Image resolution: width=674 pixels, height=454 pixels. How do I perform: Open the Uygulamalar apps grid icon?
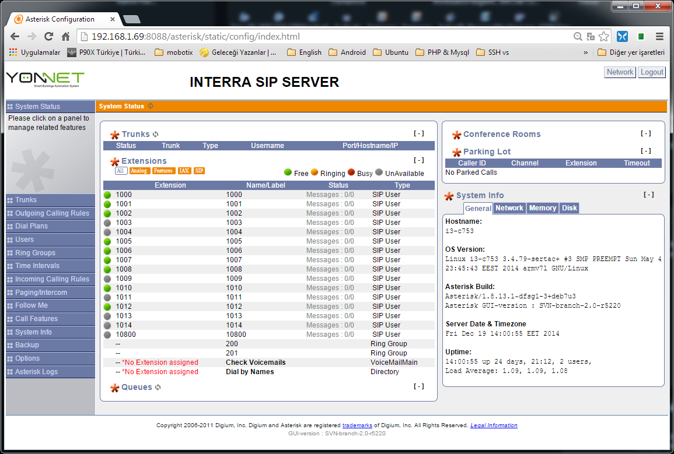(x=13, y=52)
